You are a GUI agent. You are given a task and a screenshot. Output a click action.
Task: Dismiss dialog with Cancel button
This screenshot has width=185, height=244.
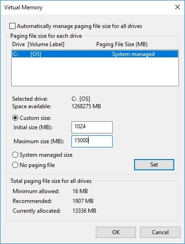point(160,232)
